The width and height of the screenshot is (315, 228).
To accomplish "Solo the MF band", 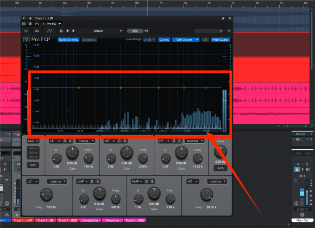I will pyautogui.click(x=125, y=141).
